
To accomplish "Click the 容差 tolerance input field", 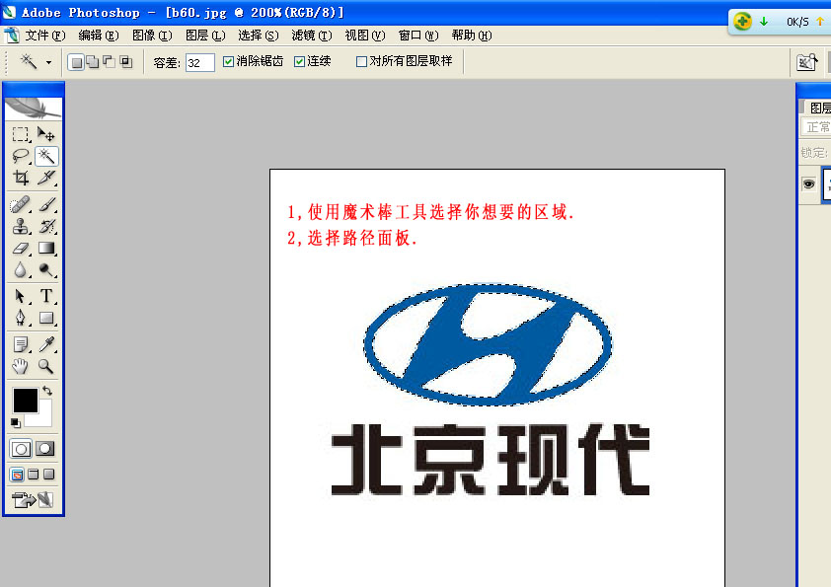I will coord(199,62).
